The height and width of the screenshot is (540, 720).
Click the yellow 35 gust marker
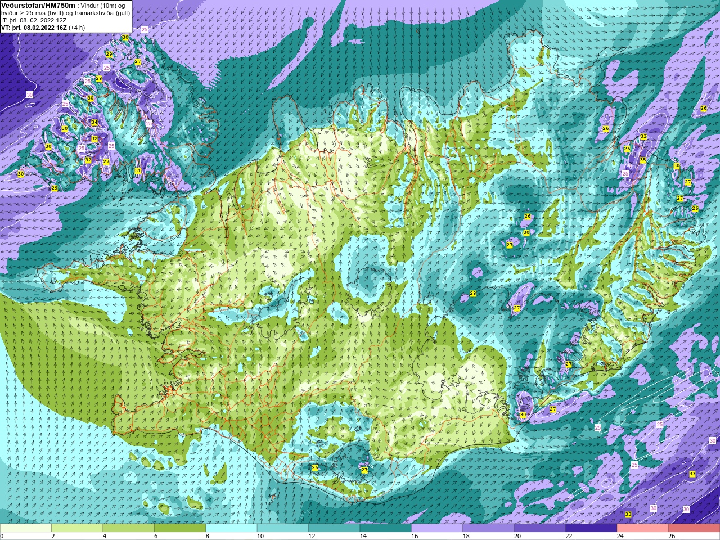pyautogui.click(x=643, y=160)
